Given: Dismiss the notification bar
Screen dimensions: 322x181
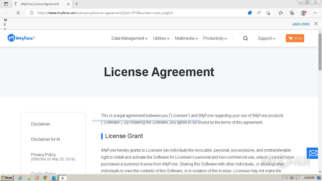Looking at the screenshot, I should point(316,24).
